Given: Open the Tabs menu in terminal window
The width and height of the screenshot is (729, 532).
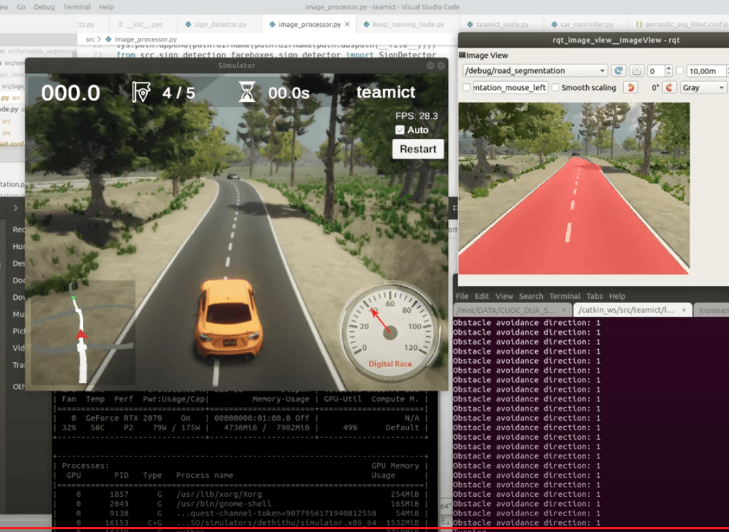Looking at the screenshot, I should (x=594, y=296).
